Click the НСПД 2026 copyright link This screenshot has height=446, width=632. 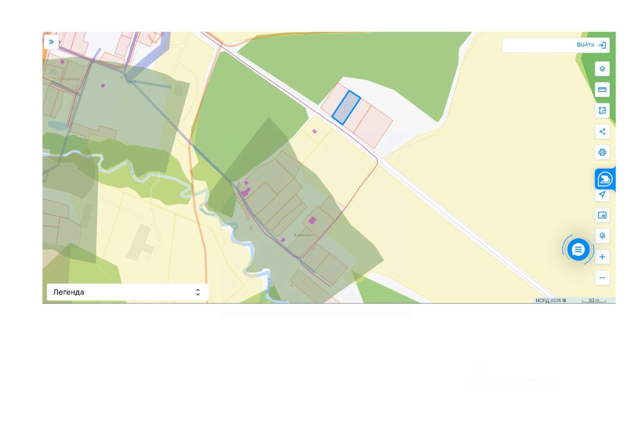pos(551,300)
